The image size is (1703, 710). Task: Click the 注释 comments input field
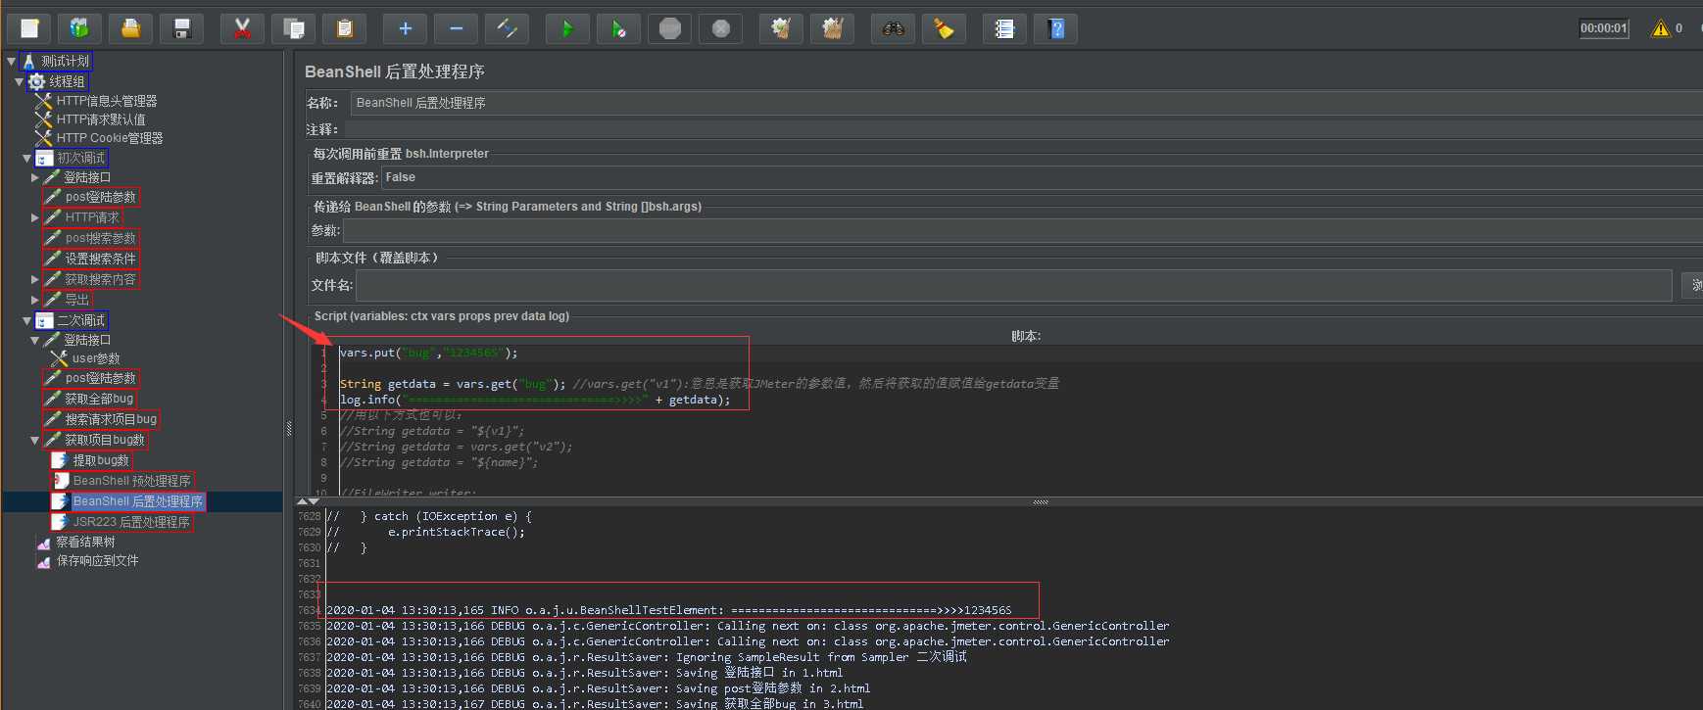pyautogui.click(x=1023, y=129)
